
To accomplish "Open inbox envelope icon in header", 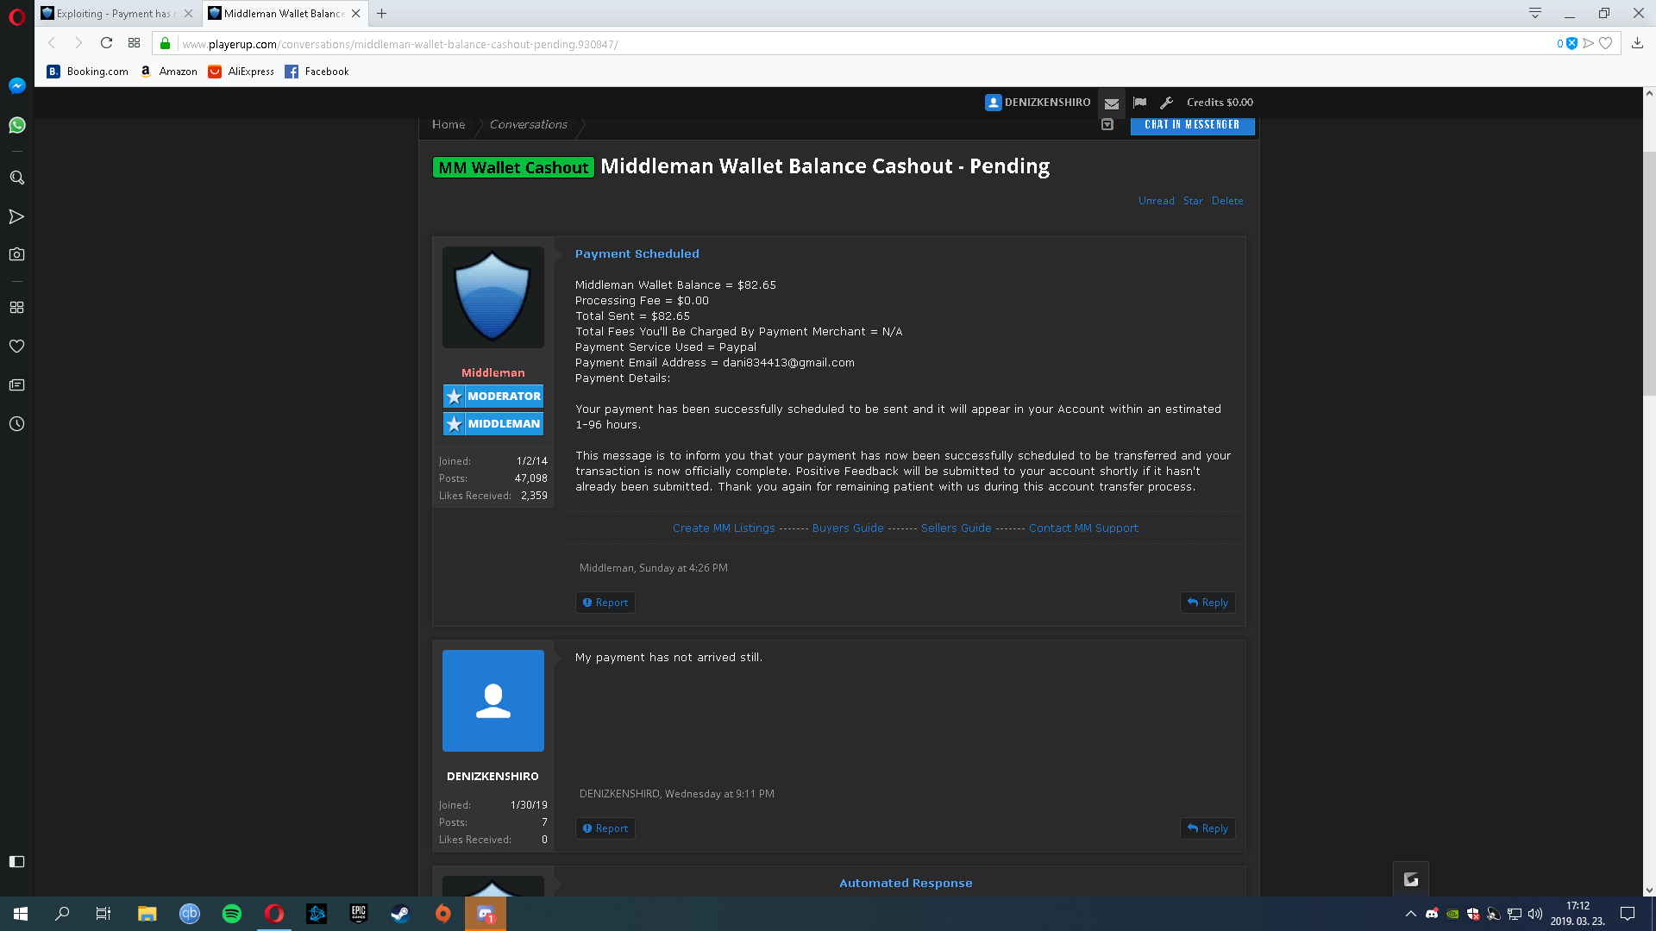I will (1111, 103).
